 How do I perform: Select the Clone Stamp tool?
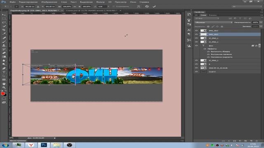(x=4, y=45)
